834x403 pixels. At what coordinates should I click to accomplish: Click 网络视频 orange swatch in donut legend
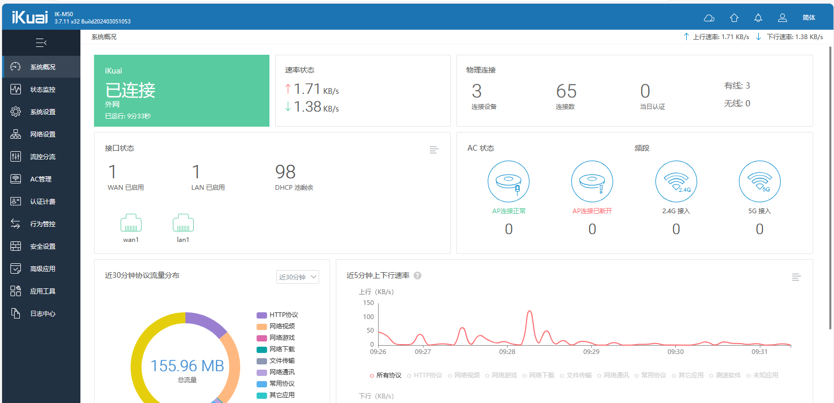(x=262, y=326)
